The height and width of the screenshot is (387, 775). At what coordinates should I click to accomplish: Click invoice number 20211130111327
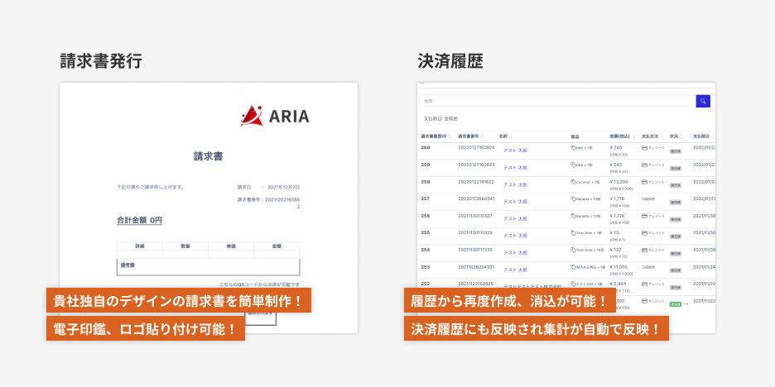[475, 216]
